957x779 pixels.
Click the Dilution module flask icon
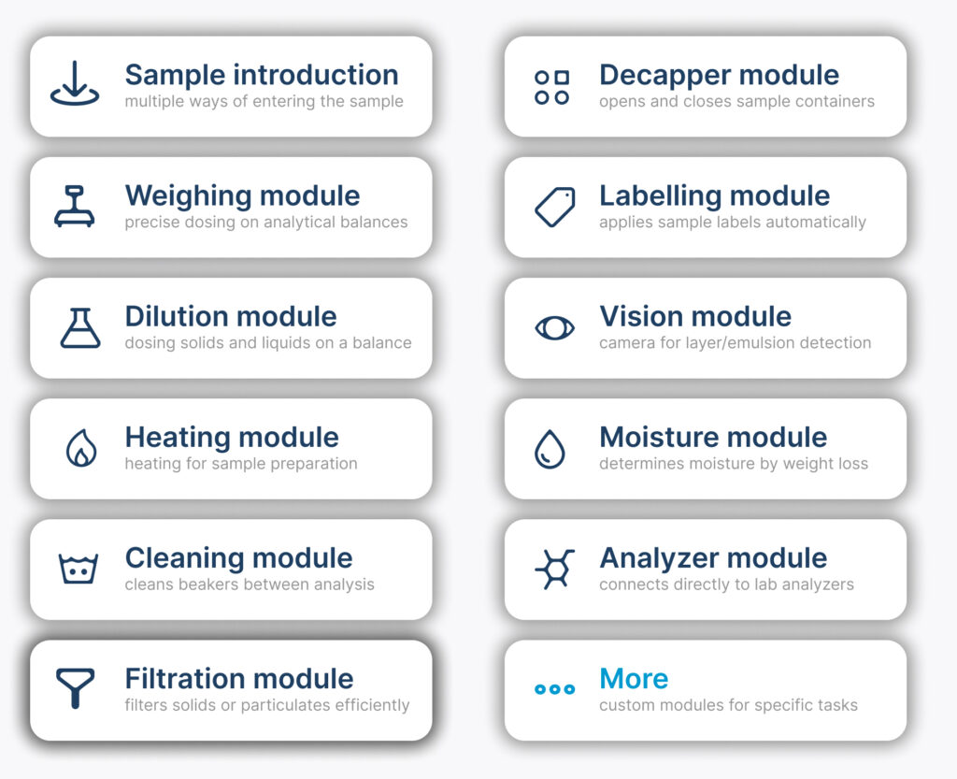tap(79, 327)
